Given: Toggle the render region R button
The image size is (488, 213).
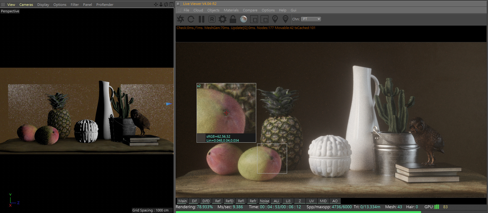Looking at the screenshot, I should (x=212, y=19).
